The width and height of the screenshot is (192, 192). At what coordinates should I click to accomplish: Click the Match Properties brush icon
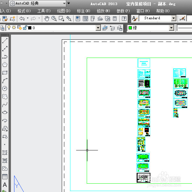point(5,19)
